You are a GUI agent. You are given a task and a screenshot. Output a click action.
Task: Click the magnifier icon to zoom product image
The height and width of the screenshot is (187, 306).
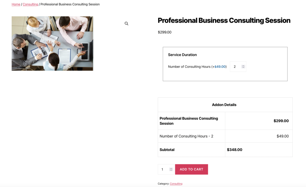click(126, 24)
